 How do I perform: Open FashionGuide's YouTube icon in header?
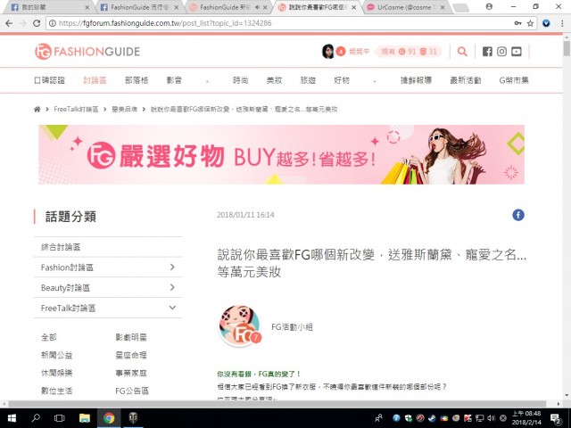click(x=517, y=52)
